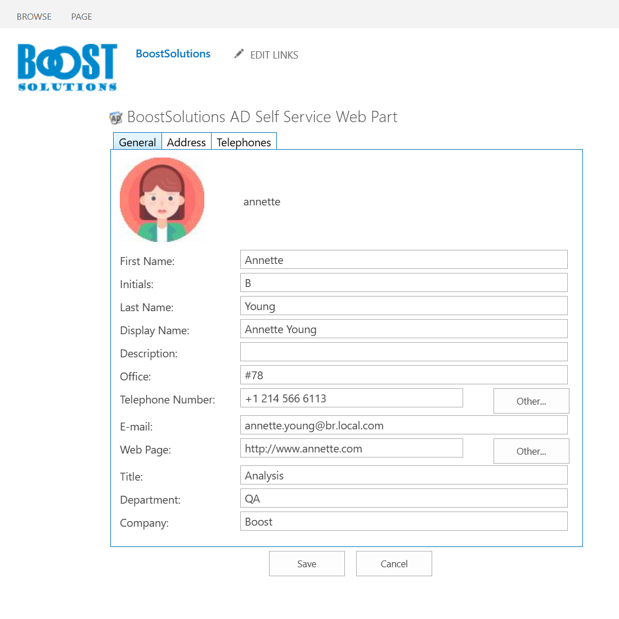619x619 pixels.
Task: Click the Telephone Number input field
Action: coord(352,398)
